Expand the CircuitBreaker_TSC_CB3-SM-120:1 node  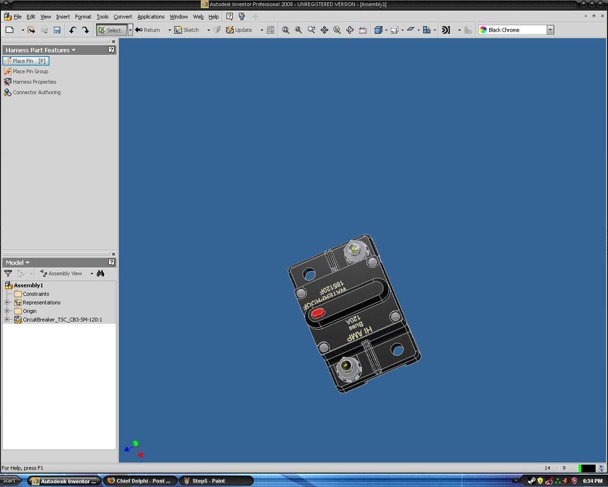7,320
